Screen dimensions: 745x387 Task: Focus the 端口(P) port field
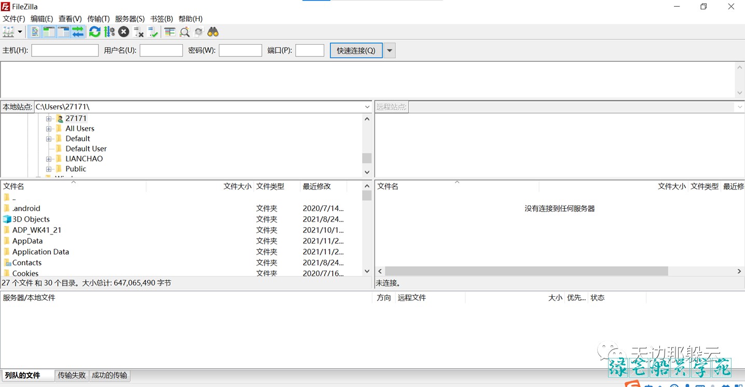pyautogui.click(x=310, y=50)
